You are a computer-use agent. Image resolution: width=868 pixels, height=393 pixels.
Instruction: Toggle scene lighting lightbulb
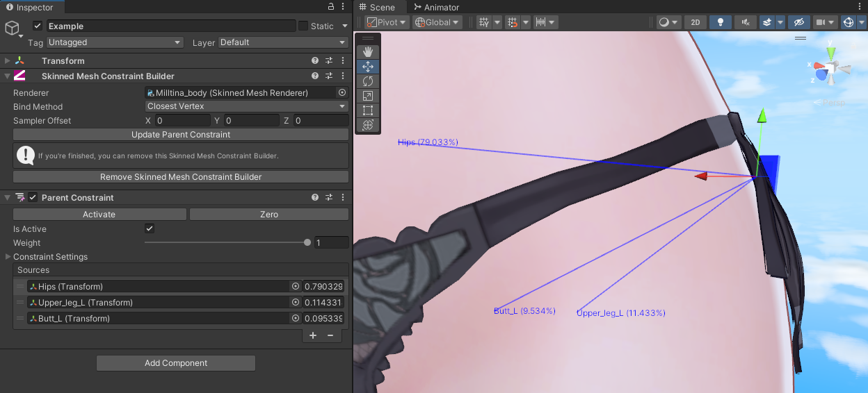tap(720, 22)
